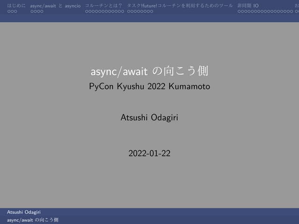The image size is (299, 224).
Task: Click the main slide title async/await の向こう側
Action: pyautogui.click(x=149, y=71)
